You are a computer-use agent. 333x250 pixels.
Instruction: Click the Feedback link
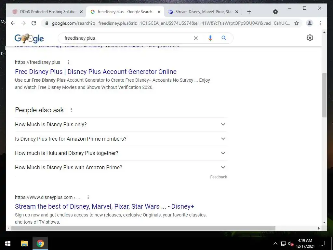[219, 177]
